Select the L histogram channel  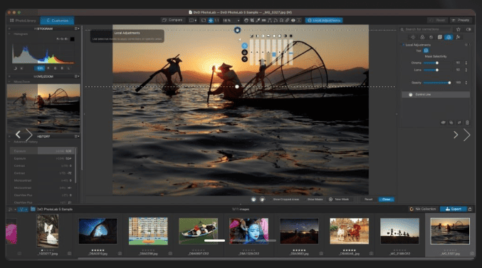coord(68,68)
